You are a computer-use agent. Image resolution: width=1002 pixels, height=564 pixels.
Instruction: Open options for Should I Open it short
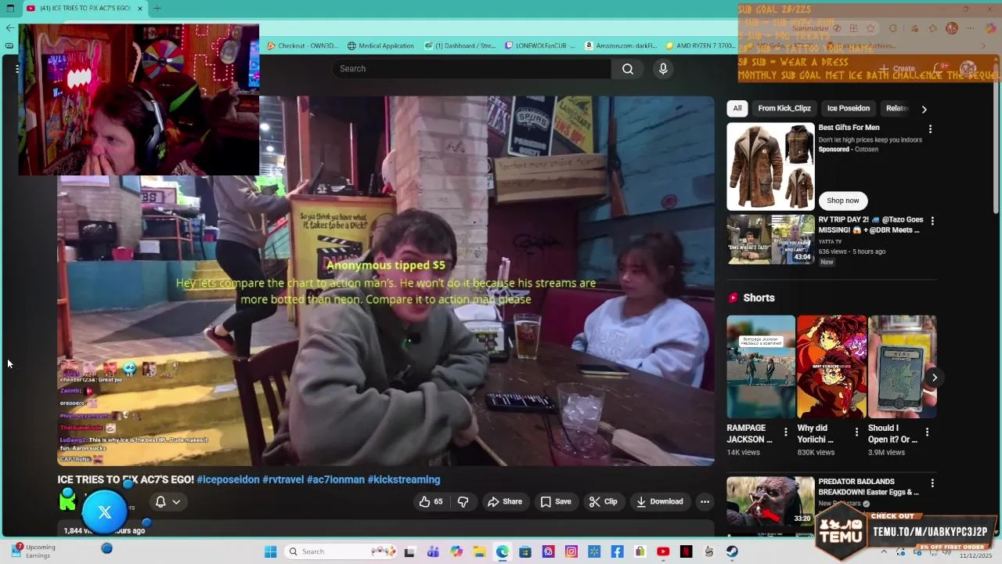pyautogui.click(x=927, y=432)
